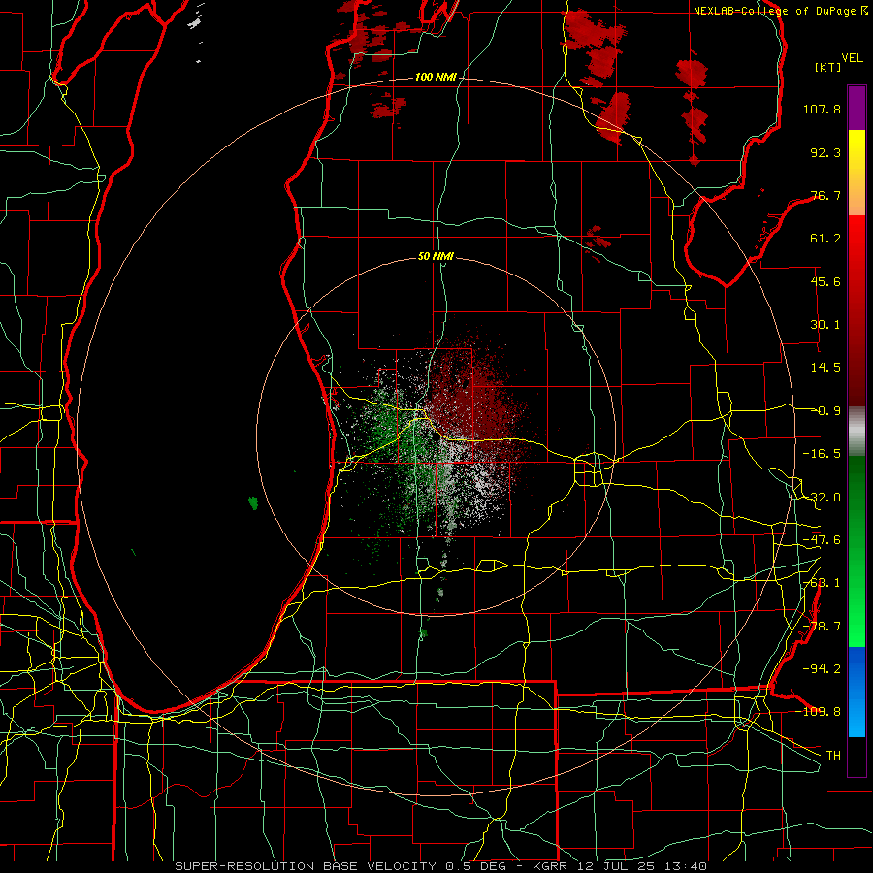Click the 50 NMI range ring label
The image size is (873, 873).
pos(436,256)
